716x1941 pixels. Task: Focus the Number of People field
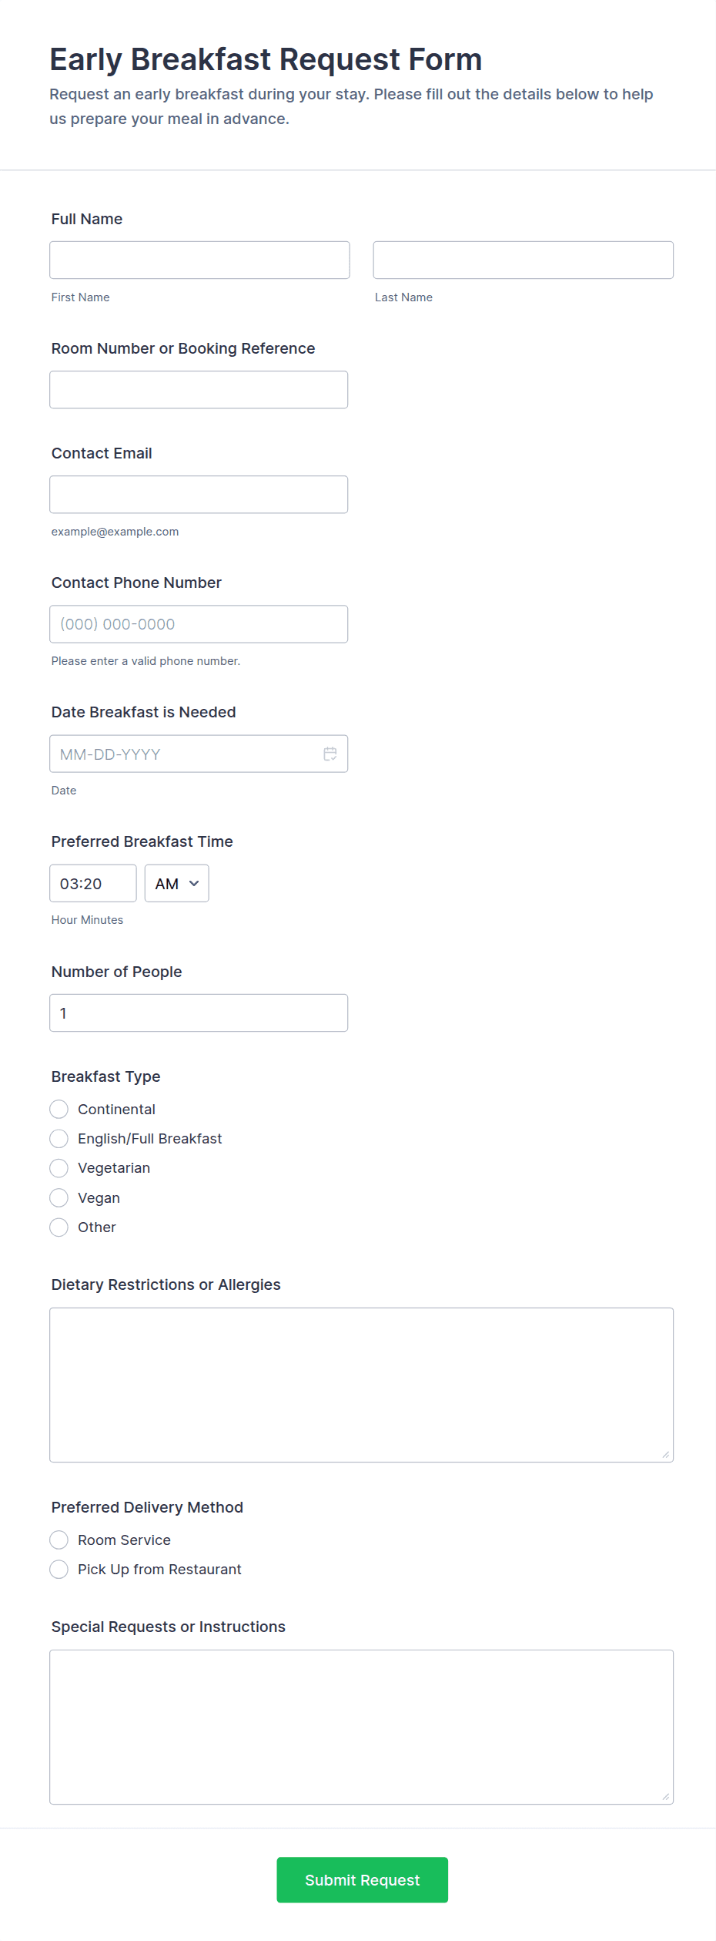pyautogui.click(x=199, y=1012)
